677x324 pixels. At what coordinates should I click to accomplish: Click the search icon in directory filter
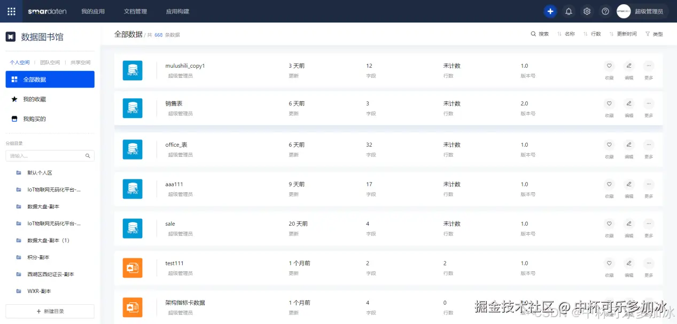(88, 156)
